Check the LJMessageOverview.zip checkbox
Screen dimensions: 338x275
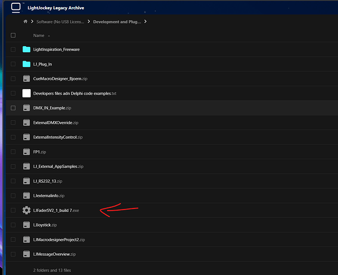point(13,254)
